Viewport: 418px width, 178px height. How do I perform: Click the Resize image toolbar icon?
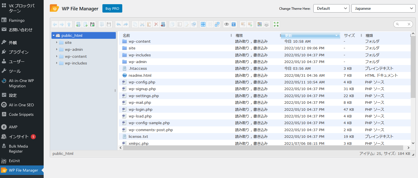coord(193,24)
